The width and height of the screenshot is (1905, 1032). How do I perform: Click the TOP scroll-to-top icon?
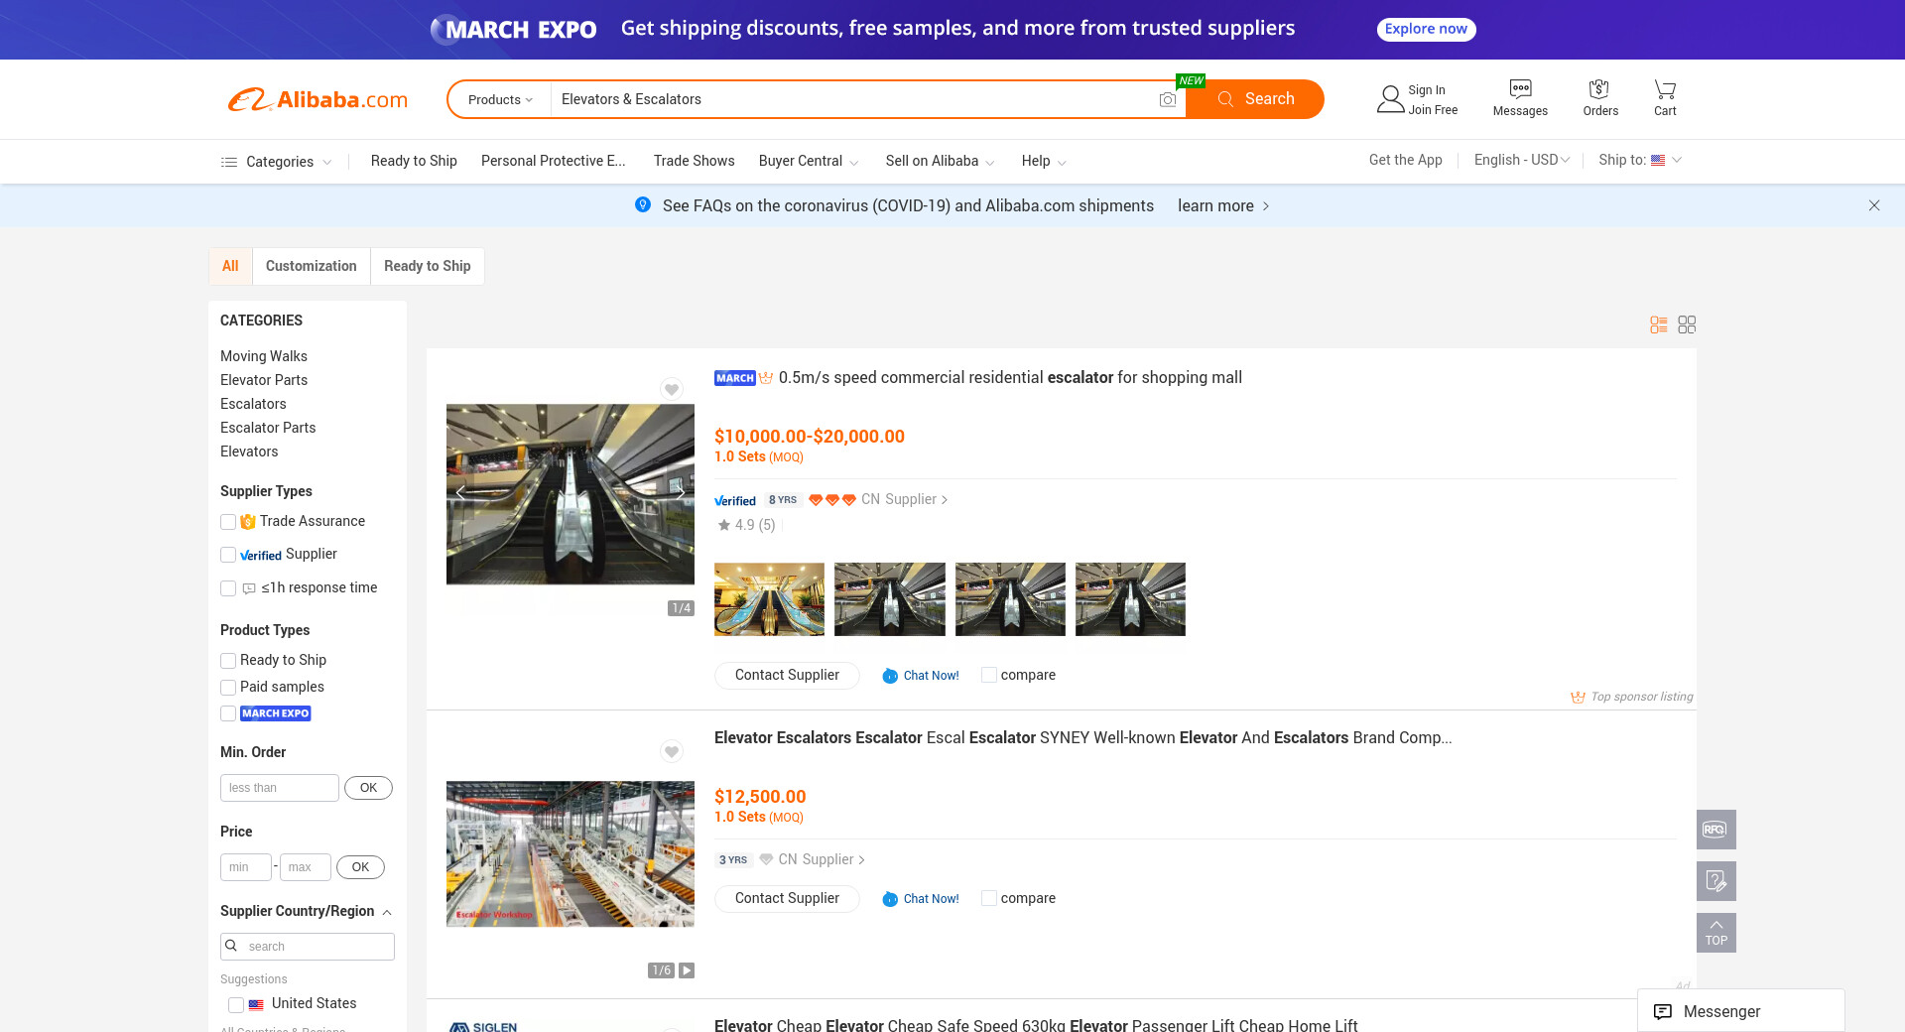click(x=1715, y=933)
